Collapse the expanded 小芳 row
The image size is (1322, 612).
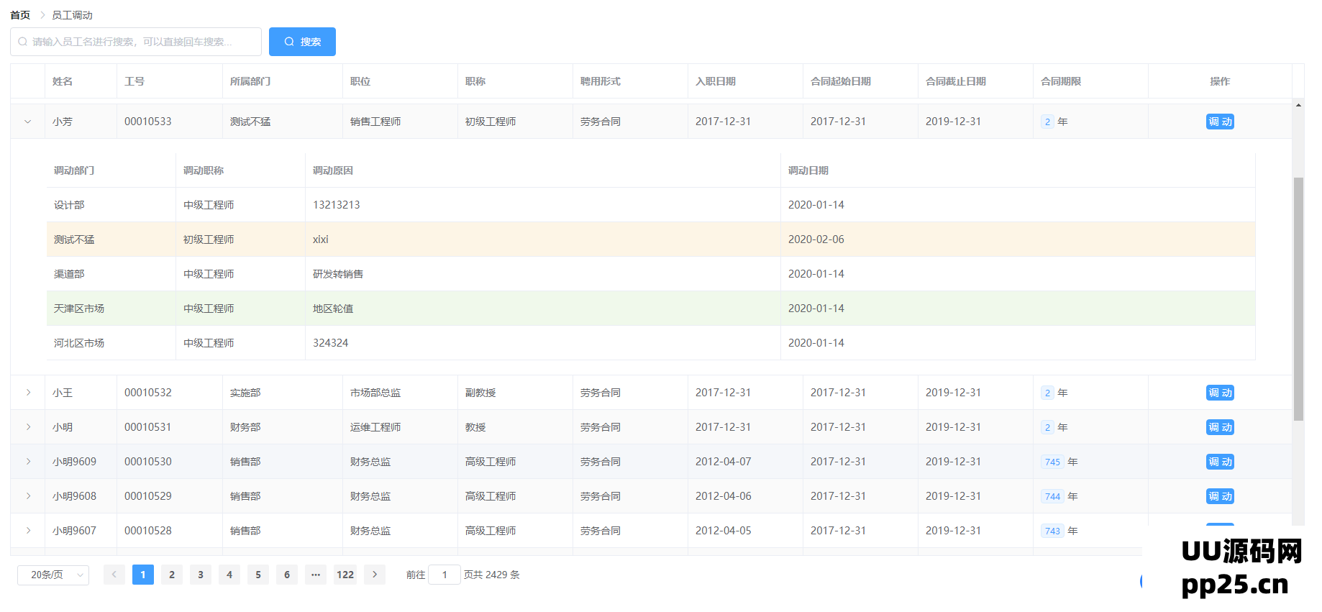click(28, 122)
